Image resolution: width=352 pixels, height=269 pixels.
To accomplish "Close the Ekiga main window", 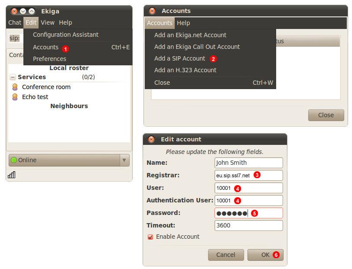I will pyautogui.click(x=14, y=11).
